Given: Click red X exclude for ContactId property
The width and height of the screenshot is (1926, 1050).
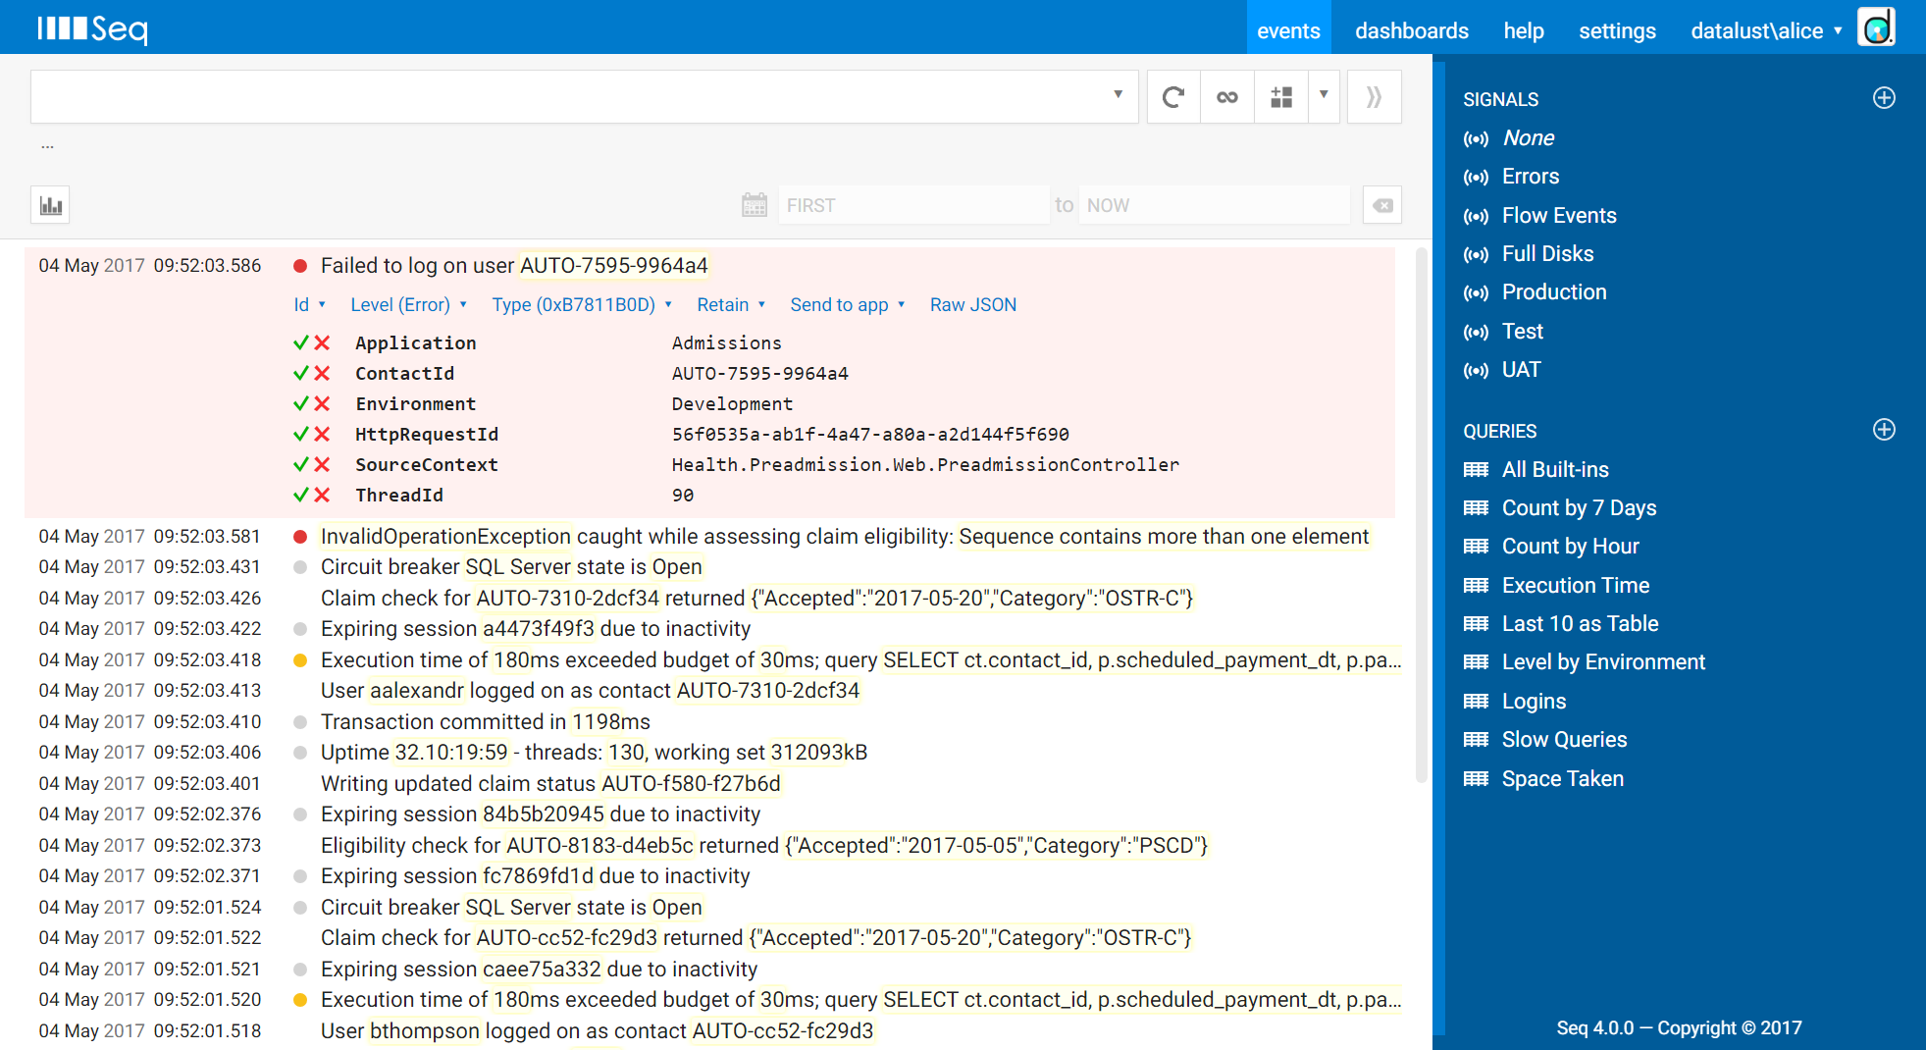Looking at the screenshot, I should click(x=322, y=373).
